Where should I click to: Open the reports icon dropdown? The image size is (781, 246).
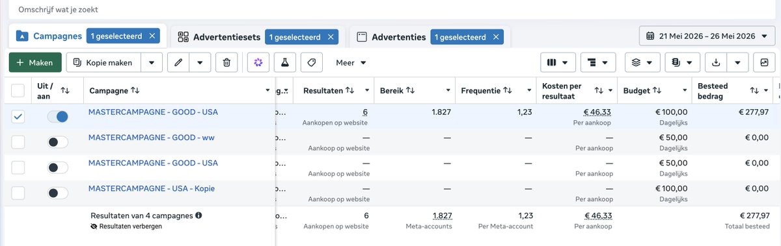pos(683,63)
